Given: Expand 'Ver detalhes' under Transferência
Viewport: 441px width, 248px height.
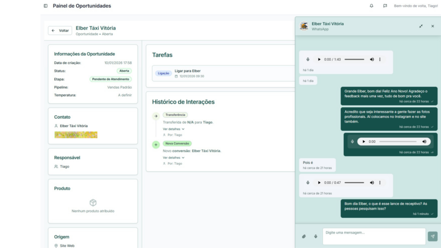Looking at the screenshot, I should [174, 129].
